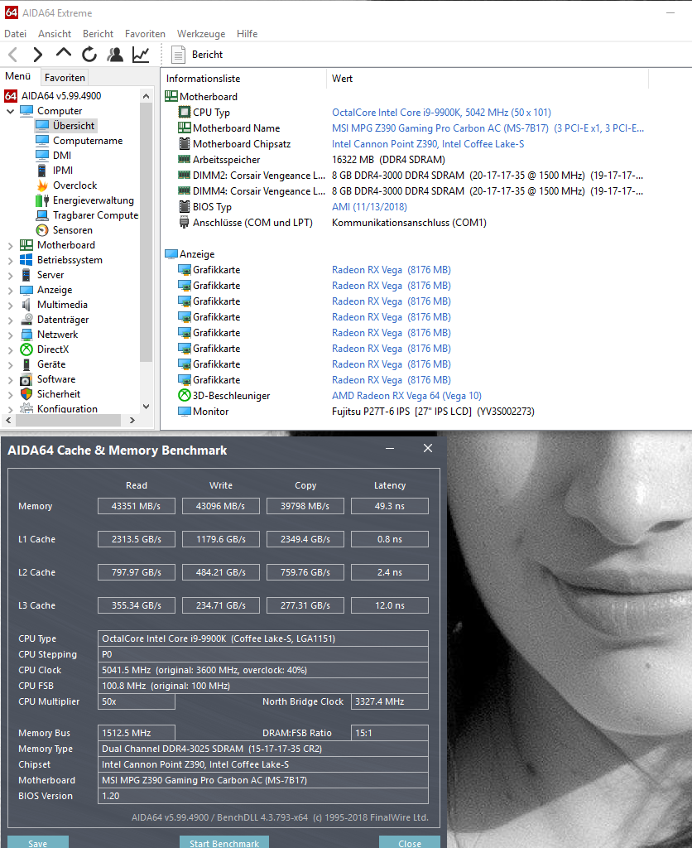The height and width of the screenshot is (848, 692).
Task: Click the Server tower icon in the tree
Action: click(26, 275)
